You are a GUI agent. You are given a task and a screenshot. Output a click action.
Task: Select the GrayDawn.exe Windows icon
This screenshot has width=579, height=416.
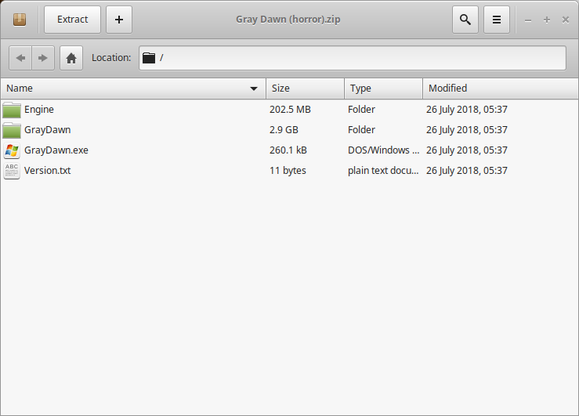click(12, 150)
